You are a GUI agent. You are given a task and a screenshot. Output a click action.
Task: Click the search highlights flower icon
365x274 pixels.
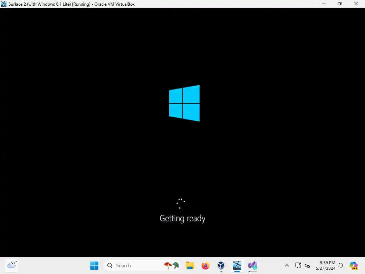pyautogui.click(x=171, y=265)
